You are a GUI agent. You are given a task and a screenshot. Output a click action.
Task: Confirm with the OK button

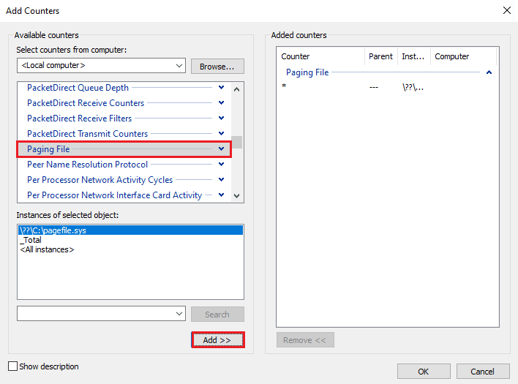pyautogui.click(x=424, y=372)
